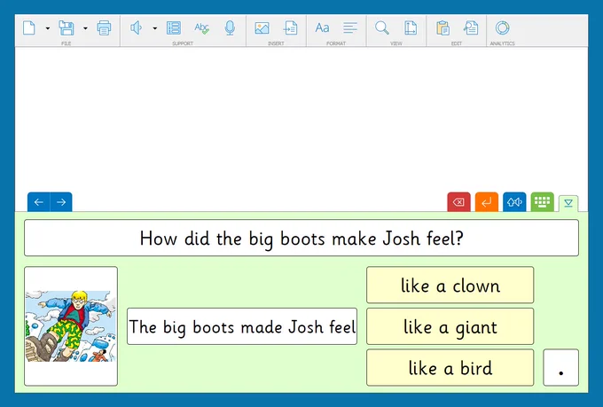Run the Abc spell checker
The image size is (603, 407).
pos(201,28)
